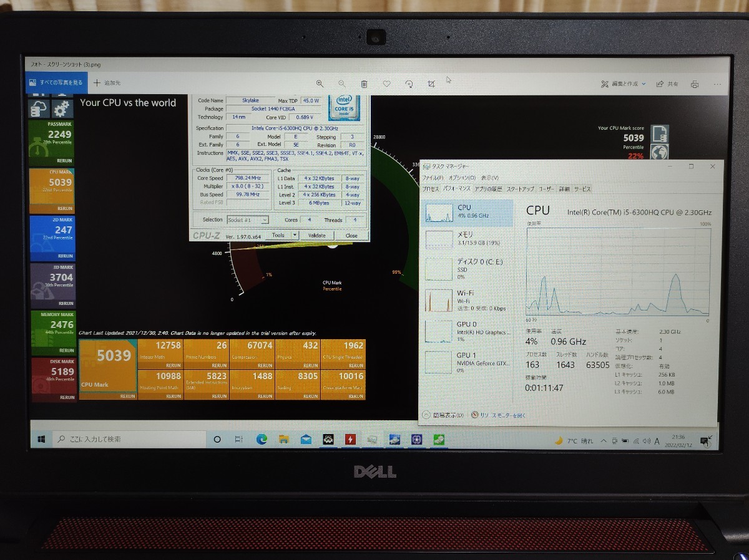Switch to the ユーザー tab
Viewport: 749px width, 560px height.
(546, 189)
